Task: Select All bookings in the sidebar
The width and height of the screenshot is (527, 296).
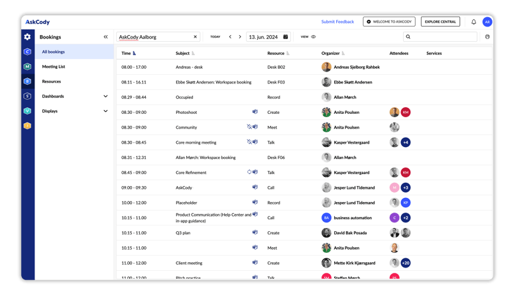Action: 75,52
